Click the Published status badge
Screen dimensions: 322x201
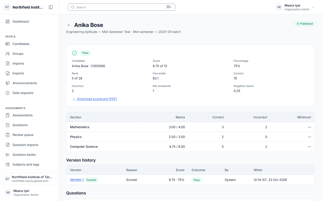click(305, 24)
